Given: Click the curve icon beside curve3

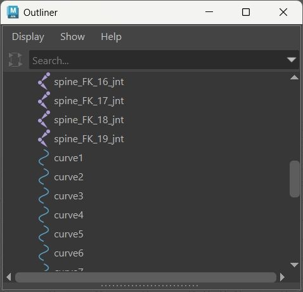Looking at the screenshot, I should (x=44, y=196).
